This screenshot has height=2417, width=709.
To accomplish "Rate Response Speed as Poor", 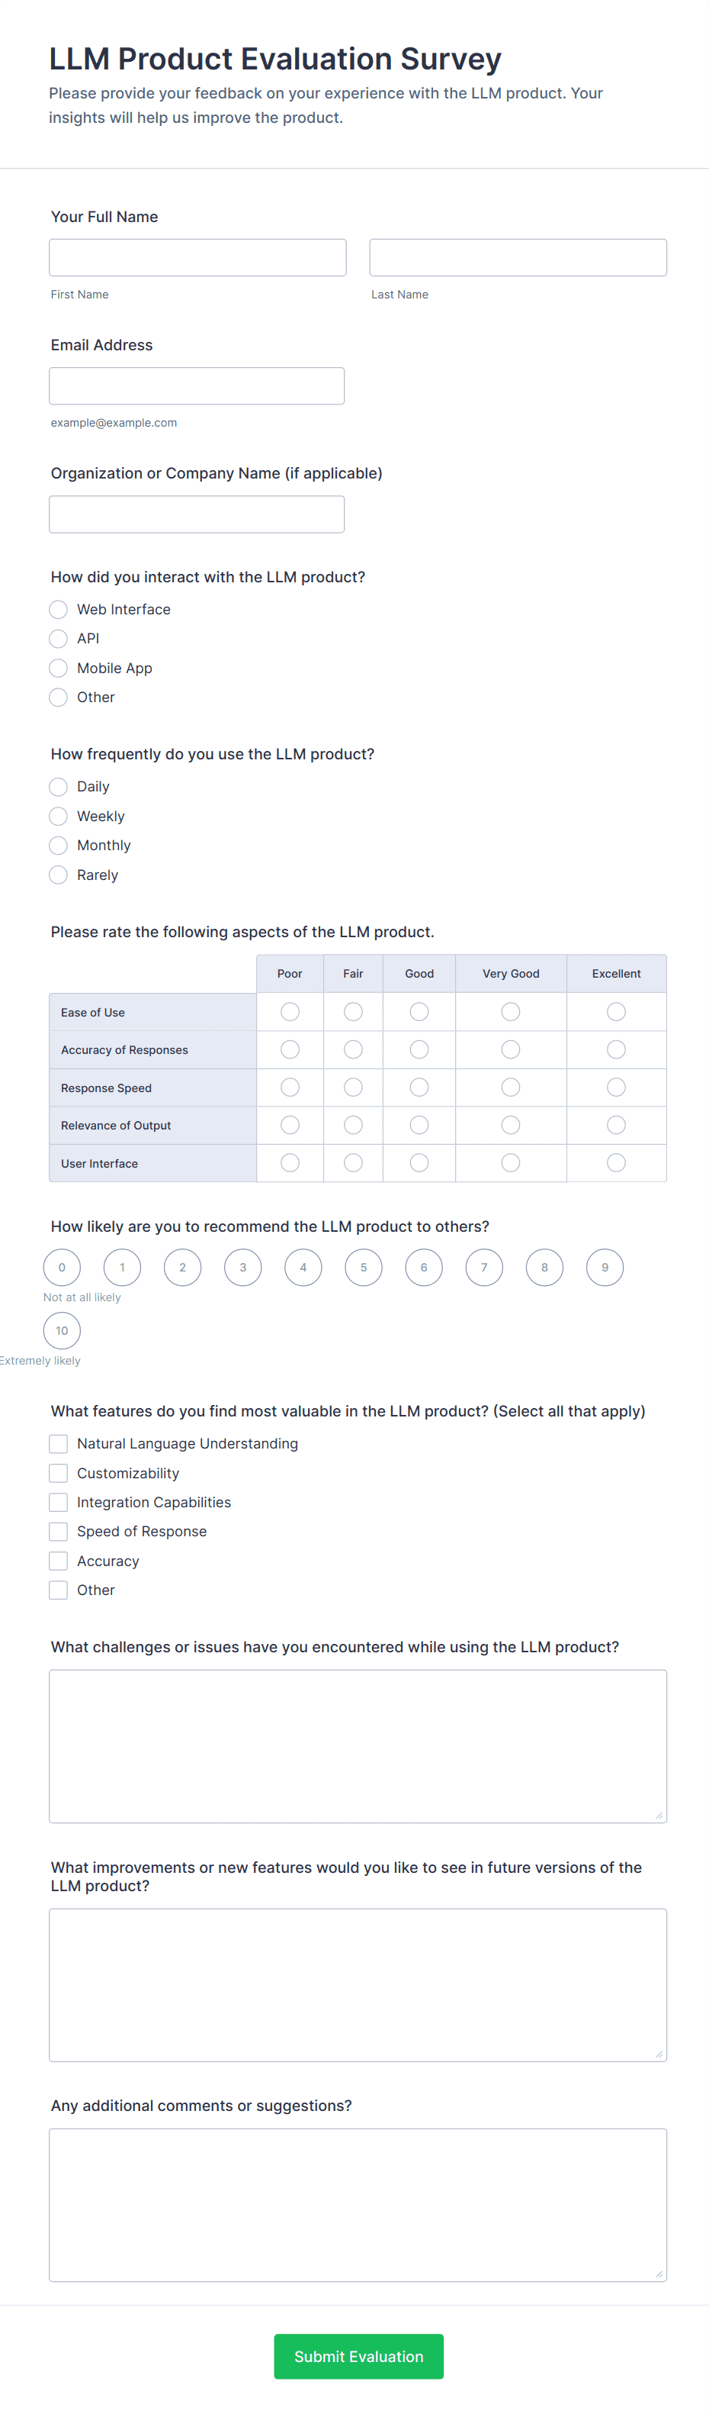I will [290, 1088].
